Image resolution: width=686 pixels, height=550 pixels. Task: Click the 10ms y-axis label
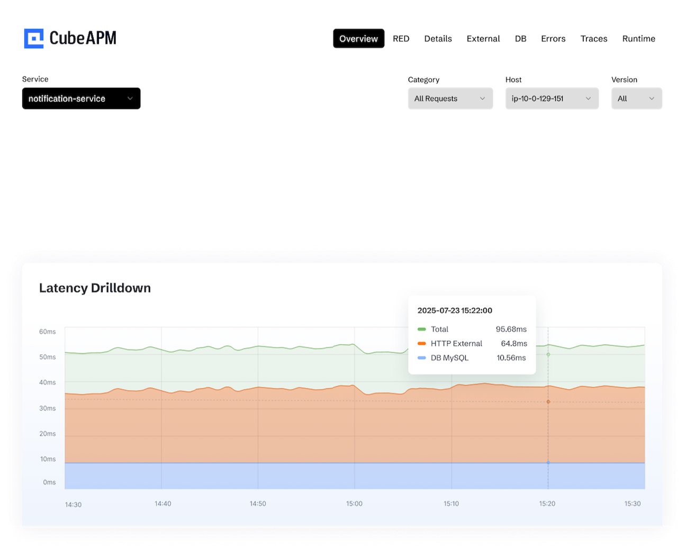tap(48, 459)
